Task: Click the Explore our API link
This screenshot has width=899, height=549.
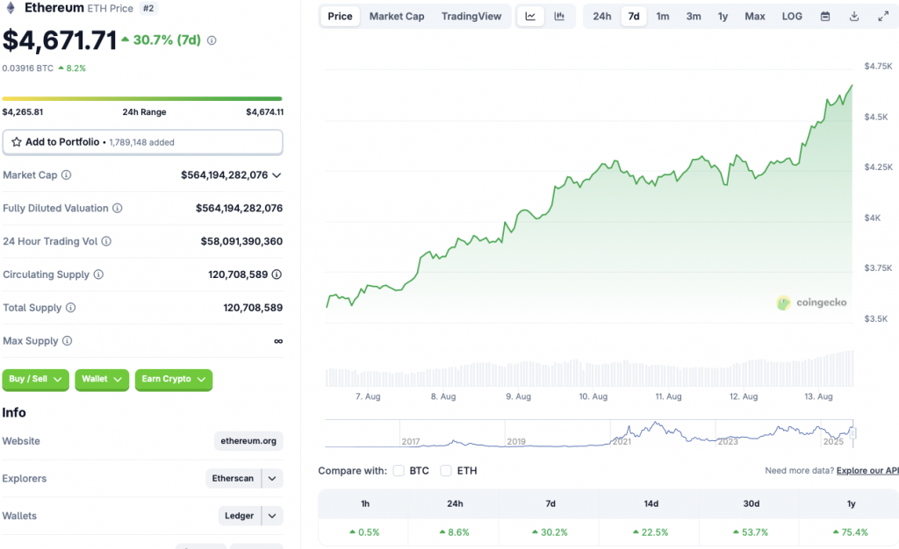Action: [x=867, y=471]
